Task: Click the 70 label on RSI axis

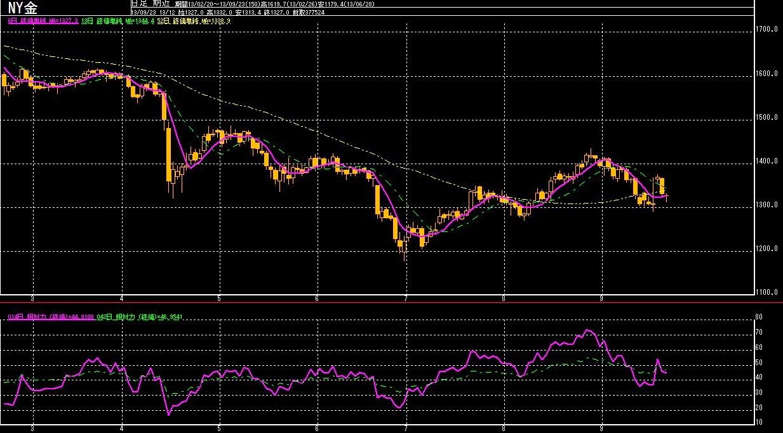Action: point(759,332)
